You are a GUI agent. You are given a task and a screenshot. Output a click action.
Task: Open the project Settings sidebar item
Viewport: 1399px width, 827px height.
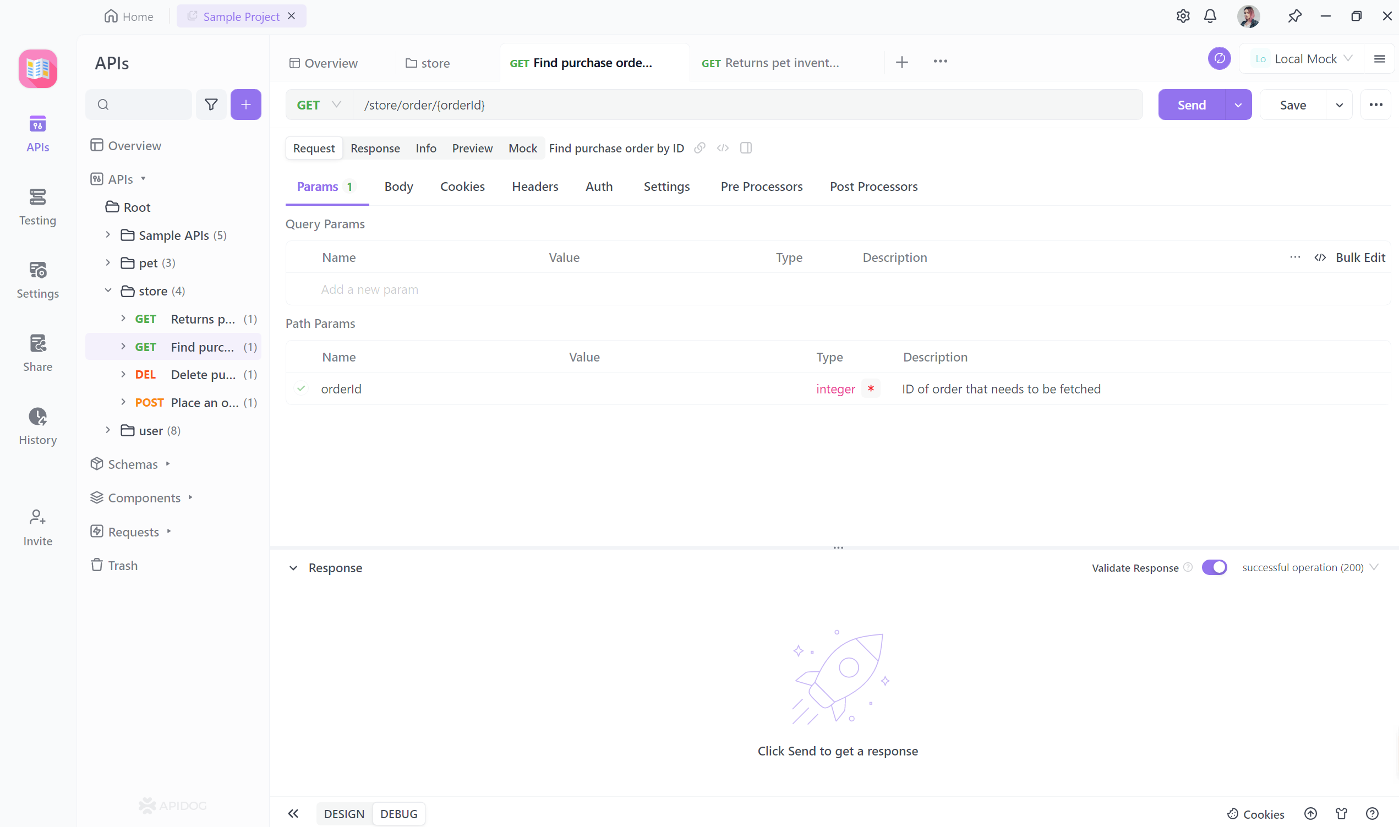(x=37, y=280)
